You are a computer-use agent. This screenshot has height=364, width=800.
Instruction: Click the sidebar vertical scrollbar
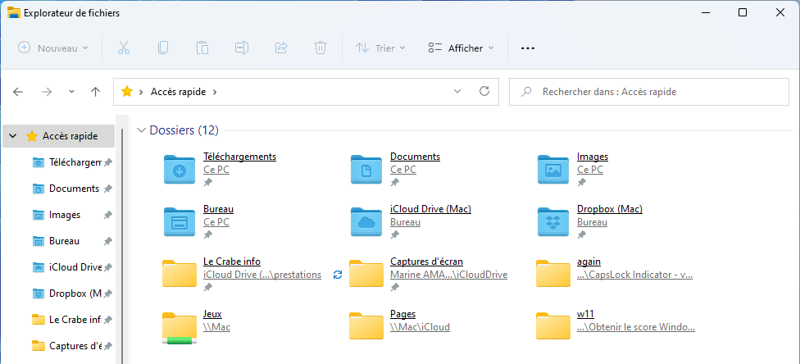coord(122,246)
